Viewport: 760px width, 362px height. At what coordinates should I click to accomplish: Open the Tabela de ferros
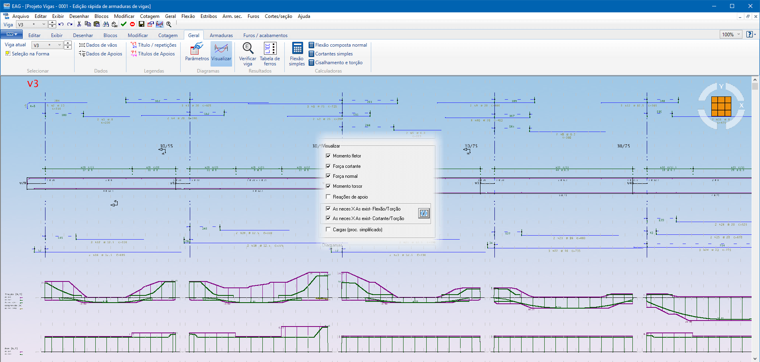coord(270,54)
